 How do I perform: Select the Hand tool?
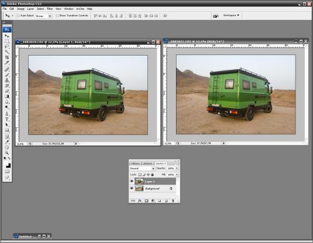7,147
